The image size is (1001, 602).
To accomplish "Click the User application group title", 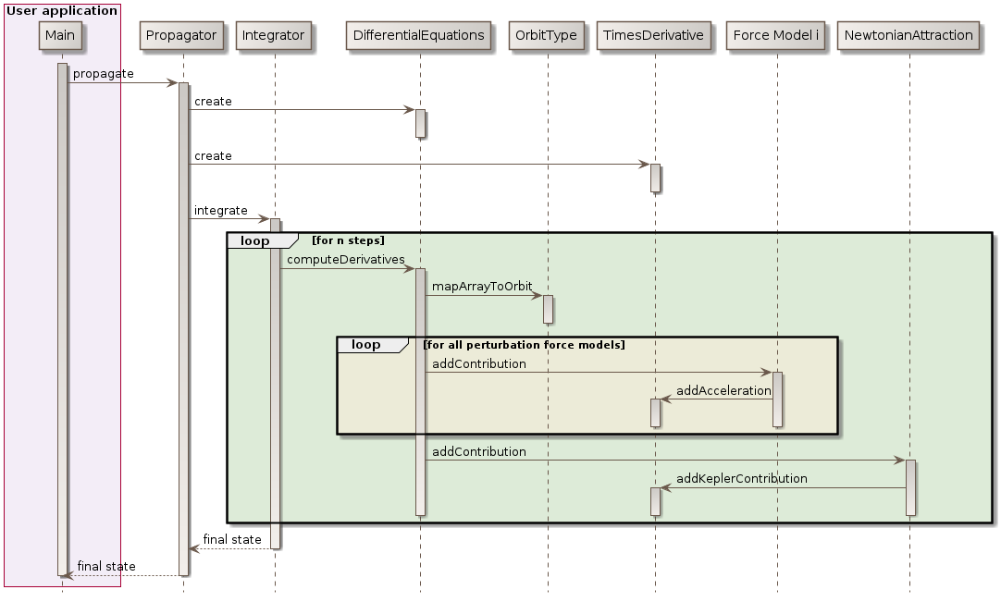I will pos(62,11).
